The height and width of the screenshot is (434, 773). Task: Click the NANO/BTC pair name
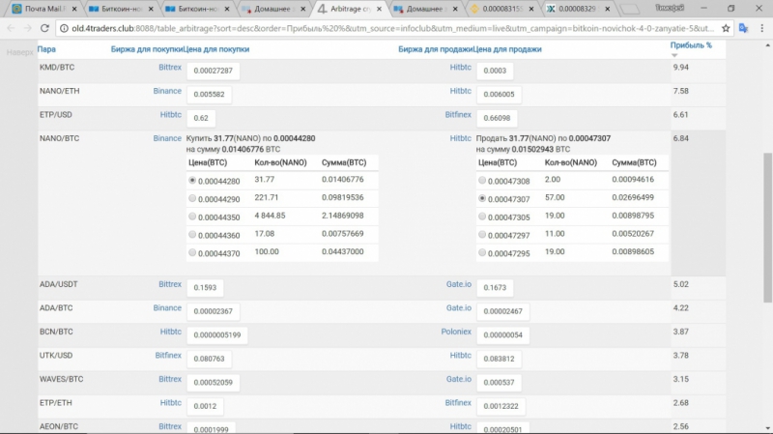[59, 138]
